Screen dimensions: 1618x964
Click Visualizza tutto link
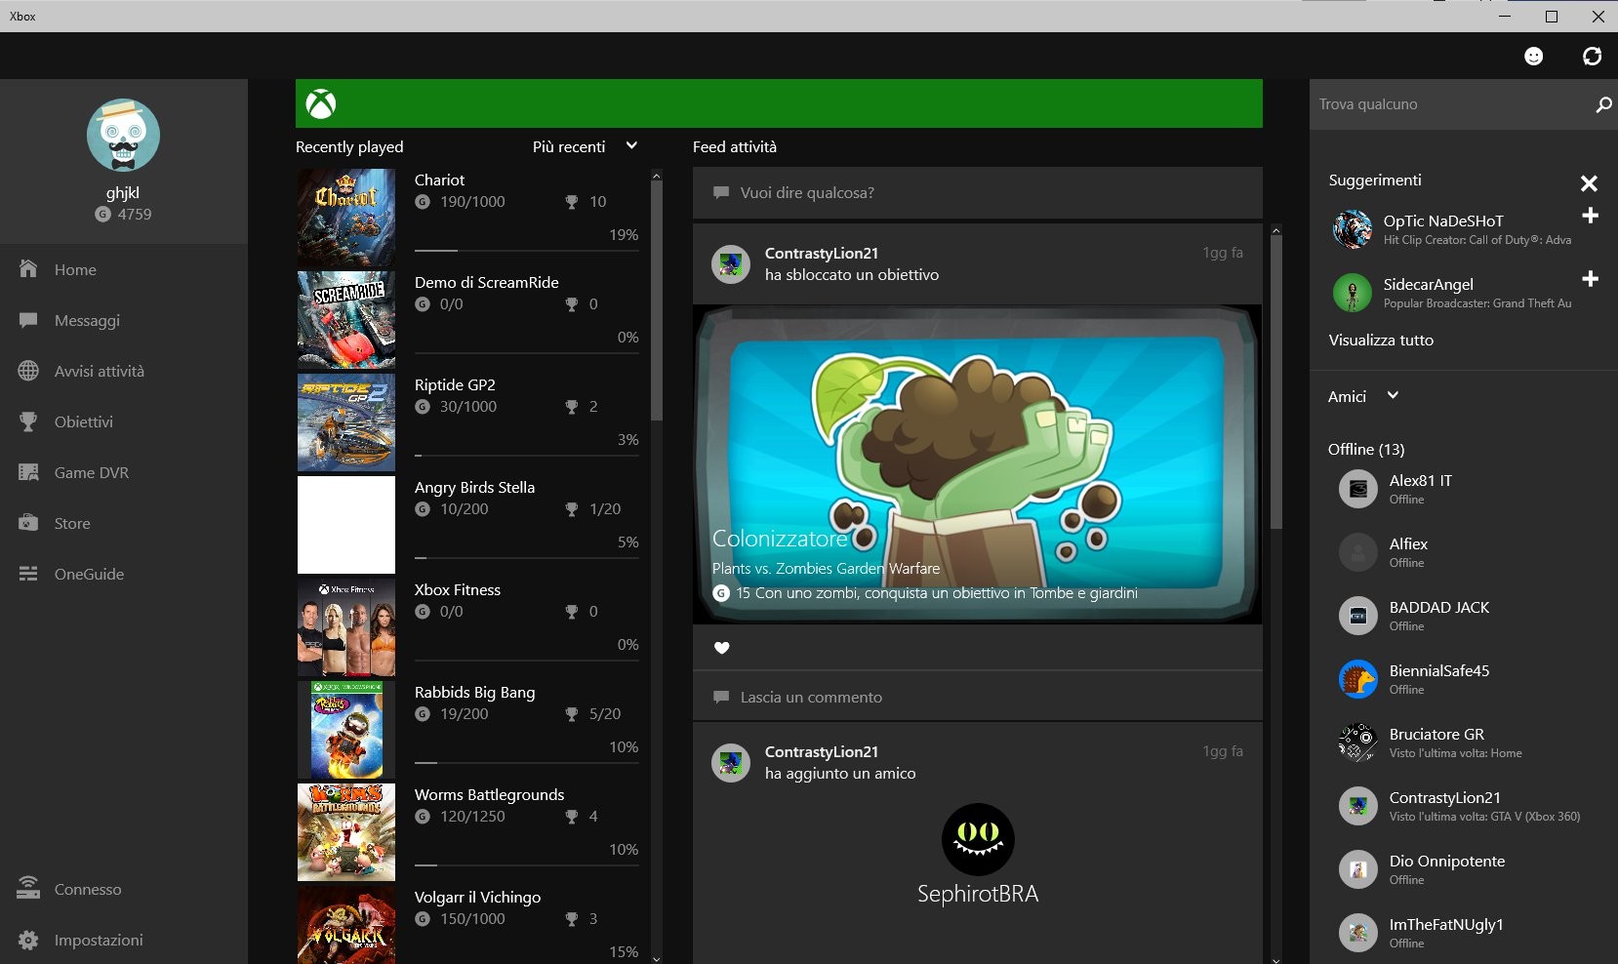1381,341
